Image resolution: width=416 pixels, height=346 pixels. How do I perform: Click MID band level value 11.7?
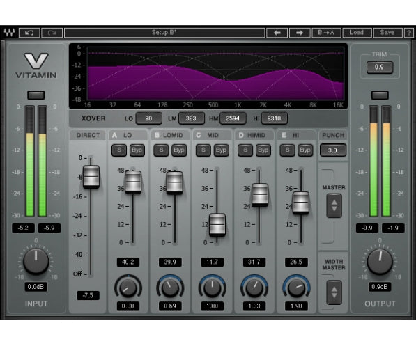213,262
